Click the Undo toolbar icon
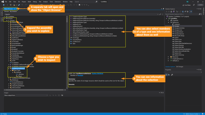This screenshot has width=205, height=115. pos(22,5)
